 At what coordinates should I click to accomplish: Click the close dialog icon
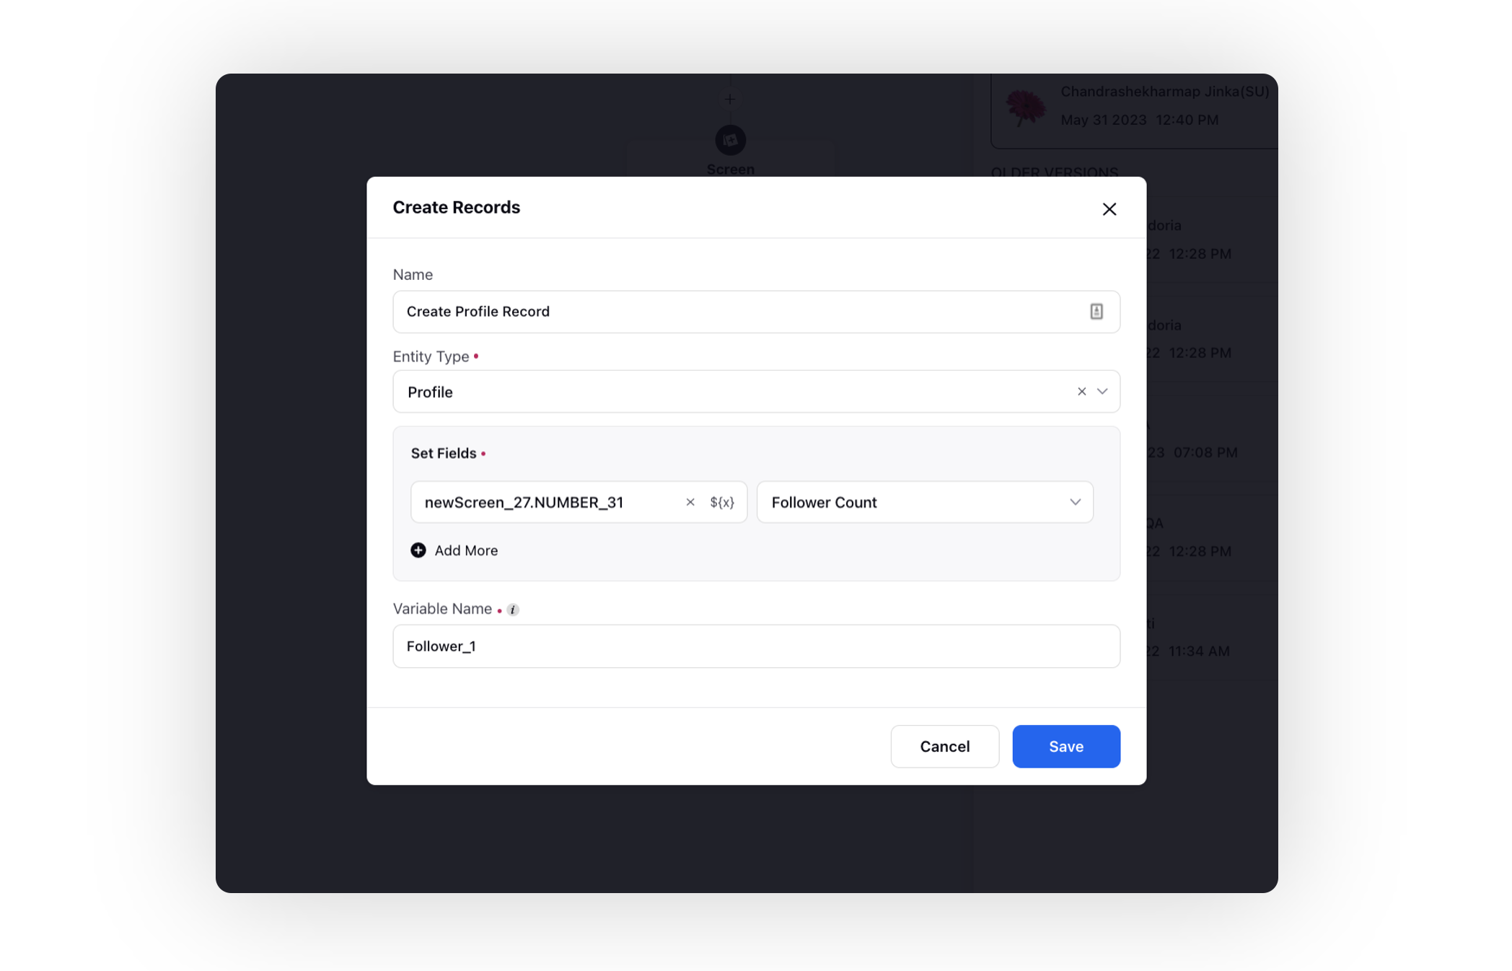tap(1109, 208)
